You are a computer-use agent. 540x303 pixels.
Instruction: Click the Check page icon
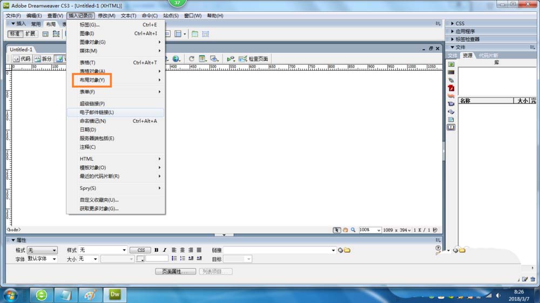pos(253,59)
